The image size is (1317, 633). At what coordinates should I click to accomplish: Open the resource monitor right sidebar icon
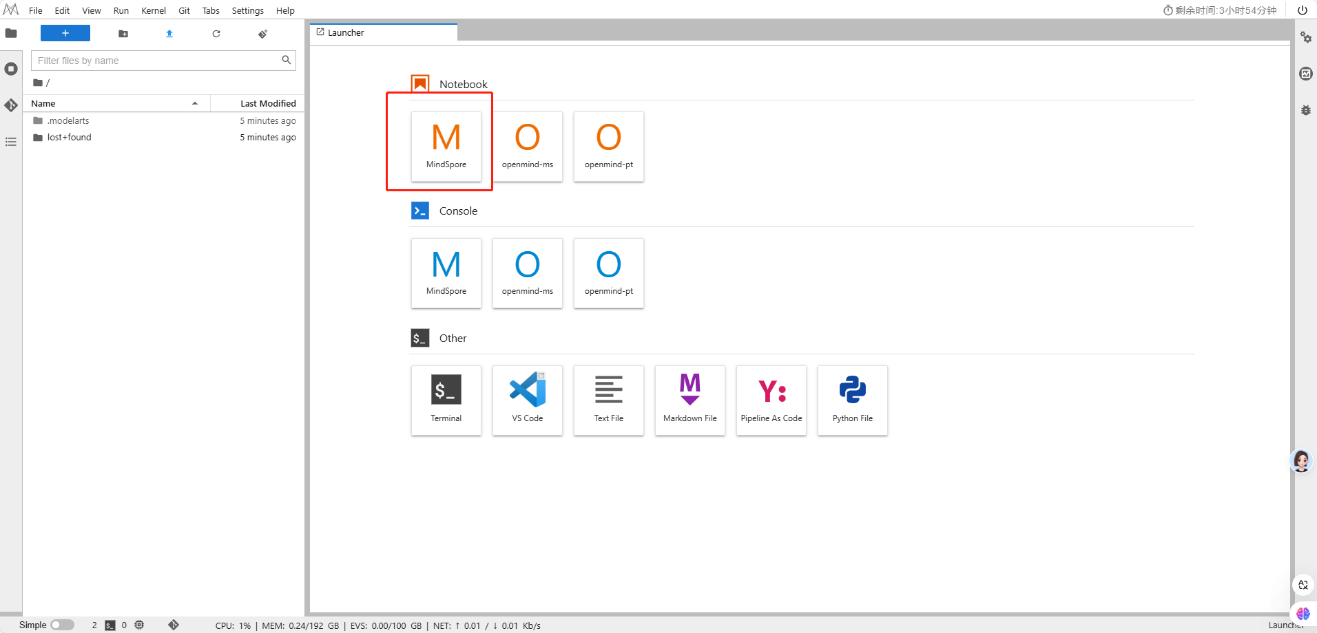[x=1306, y=74]
